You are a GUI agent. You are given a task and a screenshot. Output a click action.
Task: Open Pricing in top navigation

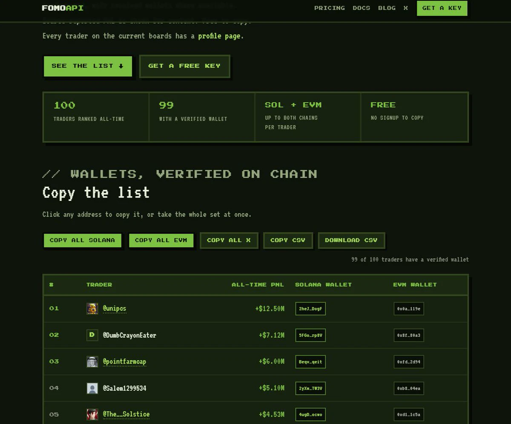pos(330,8)
